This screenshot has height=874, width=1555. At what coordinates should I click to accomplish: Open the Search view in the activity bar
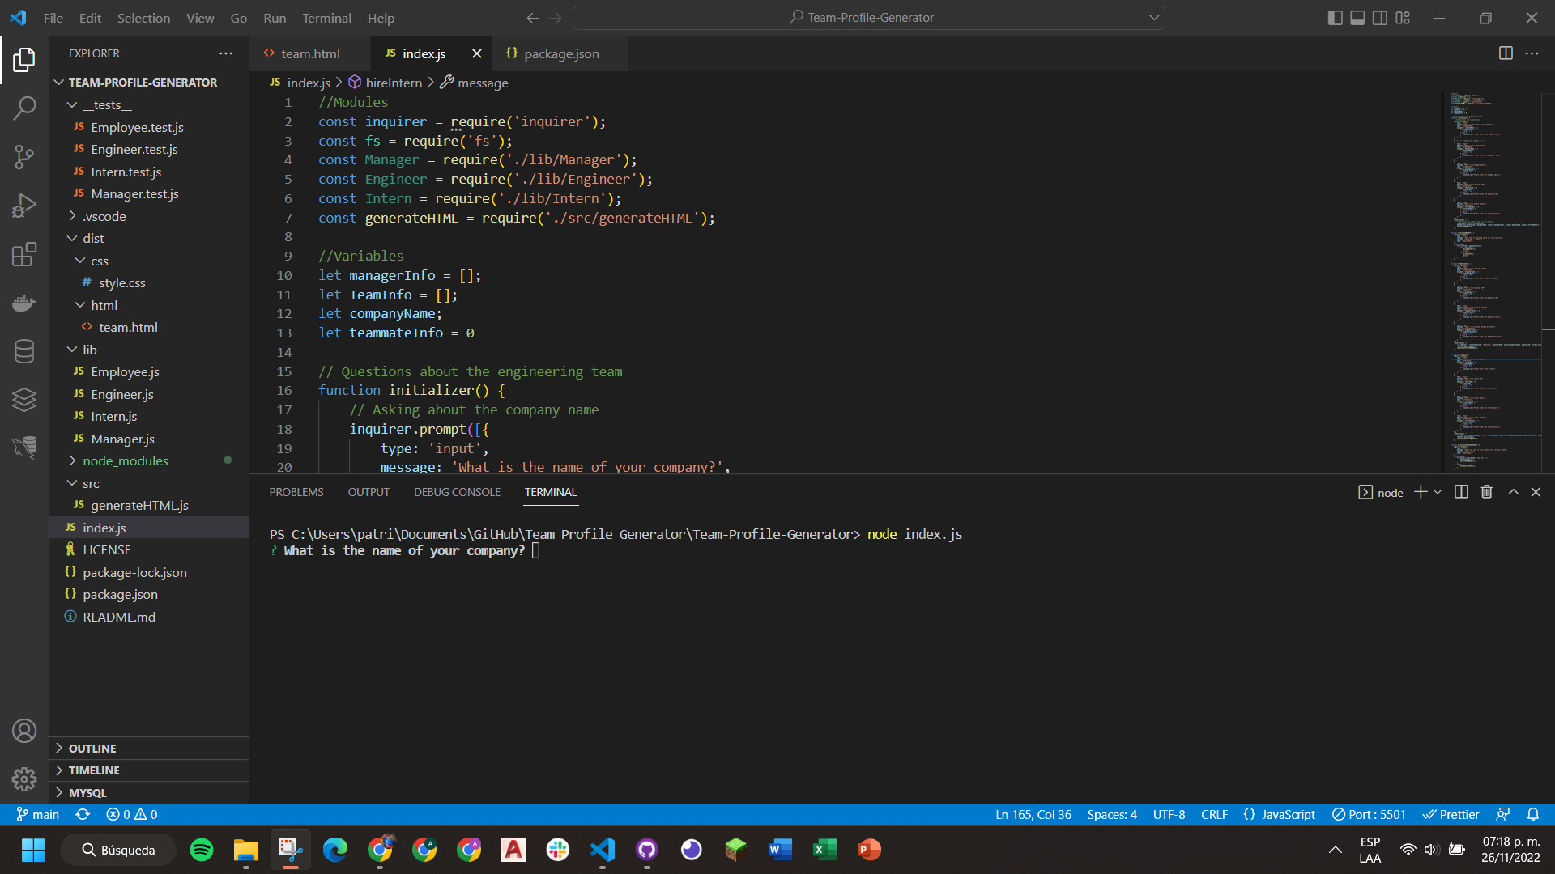[x=24, y=108]
